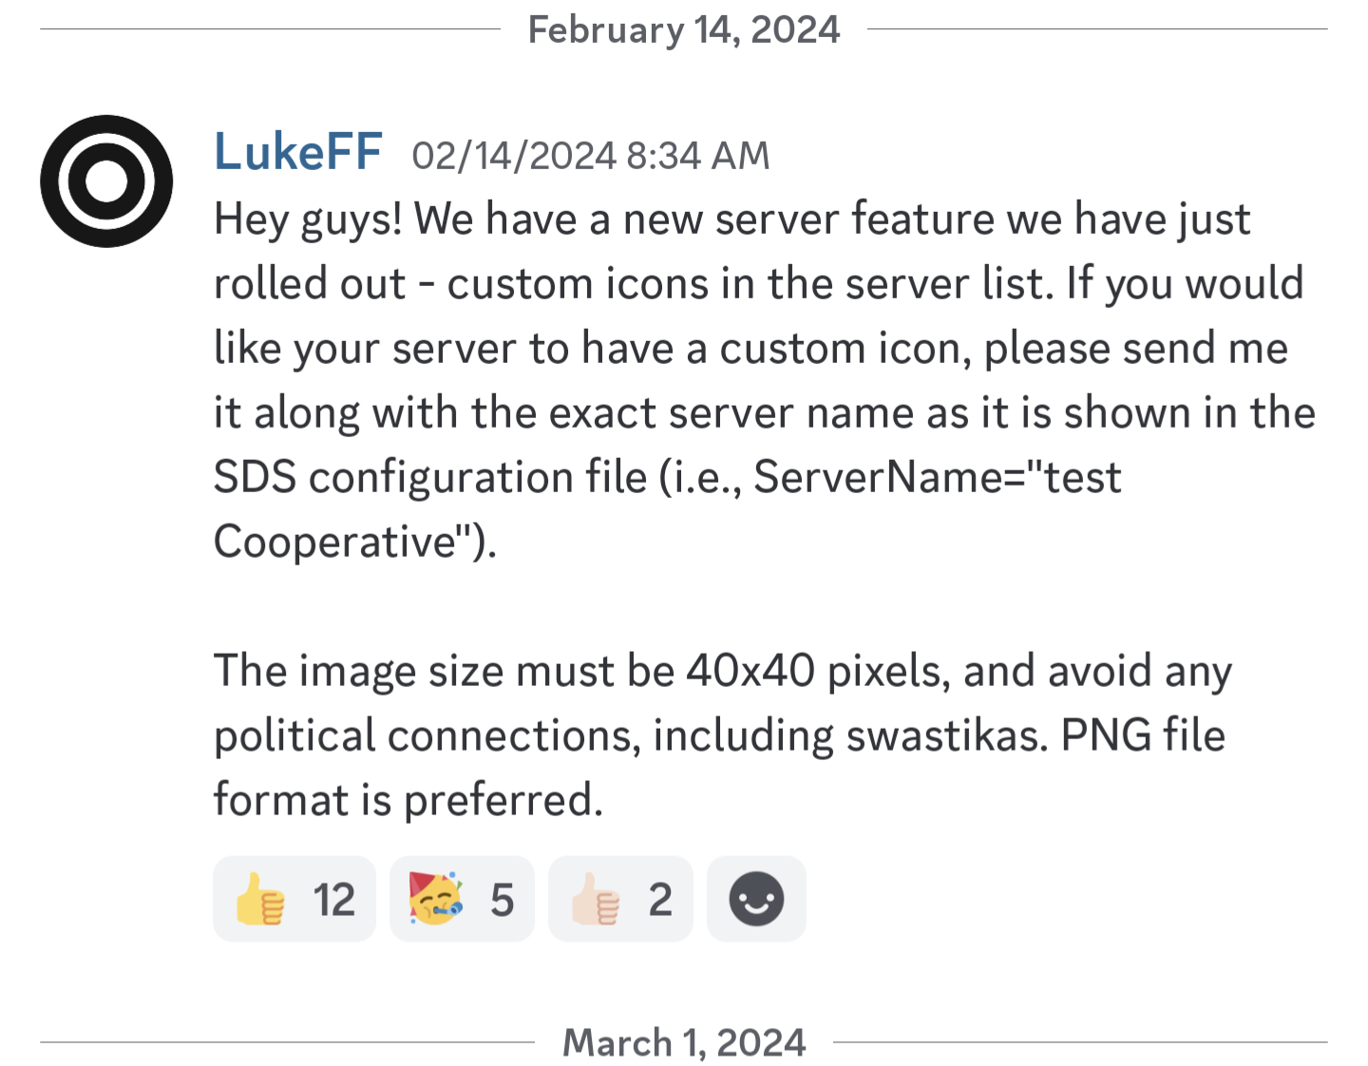Click the reaction count 2
1368x1066 pixels.
[x=660, y=900]
